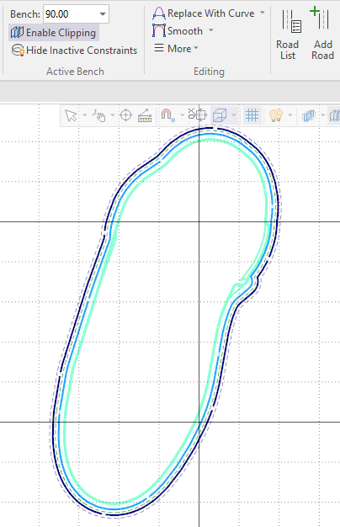
Task: Toggle Enable Clipping
Action: coord(53,33)
